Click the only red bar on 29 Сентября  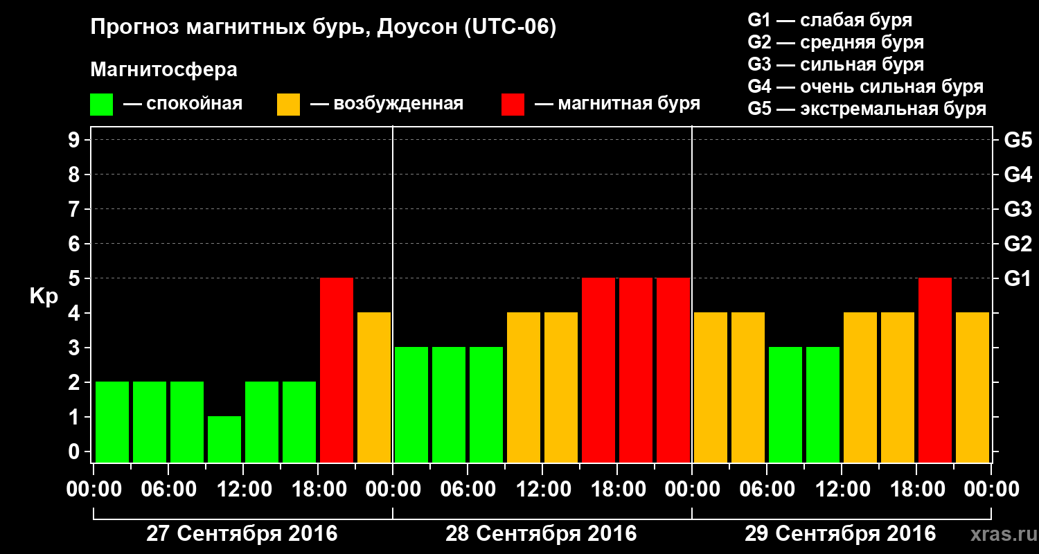[935, 370]
